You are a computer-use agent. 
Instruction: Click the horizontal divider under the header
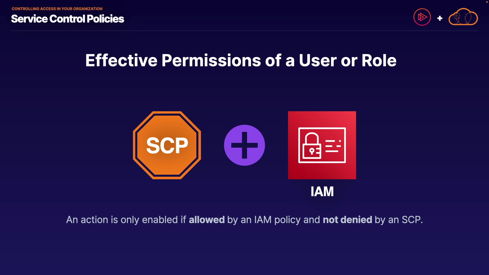[x=244, y=31]
